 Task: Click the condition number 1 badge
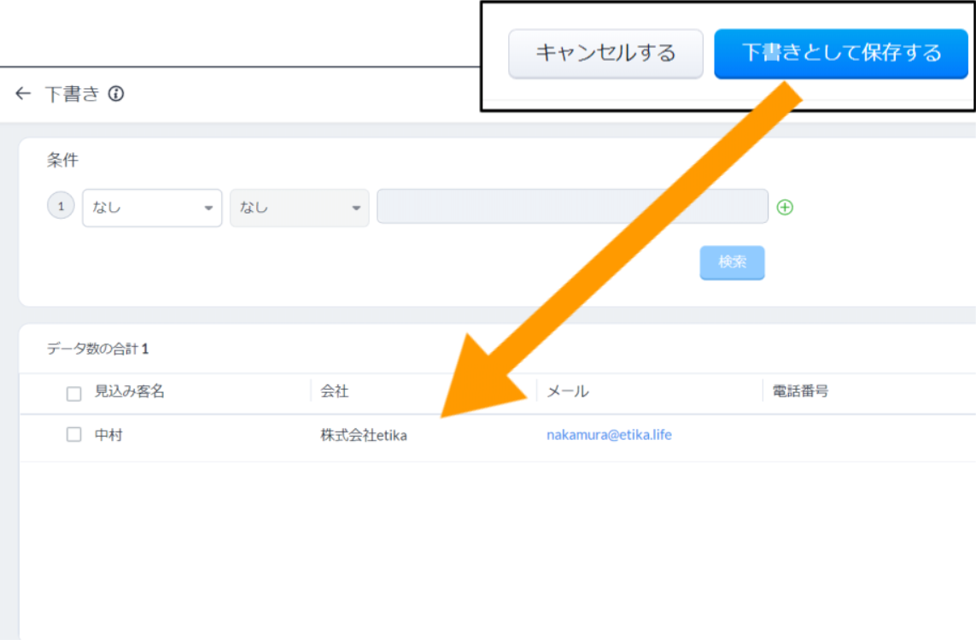pos(61,206)
